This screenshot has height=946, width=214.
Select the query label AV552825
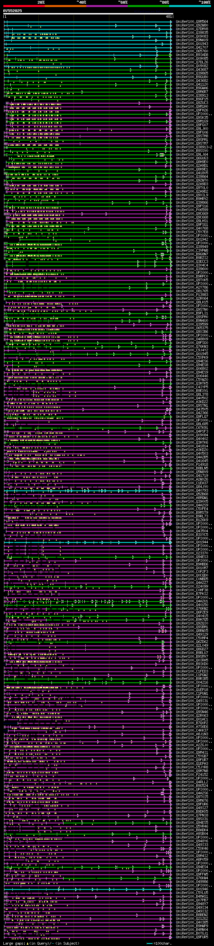coord(12,11)
